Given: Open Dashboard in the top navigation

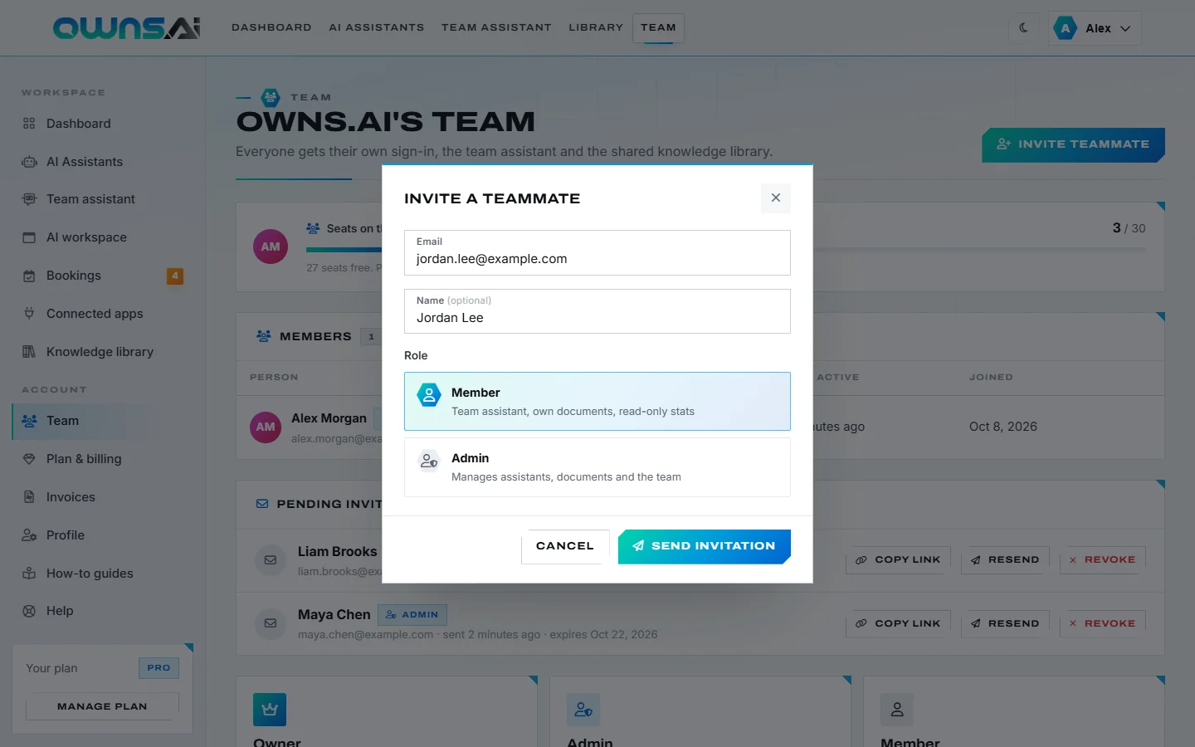Looking at the screenshot, I should (x=271, y=27).
